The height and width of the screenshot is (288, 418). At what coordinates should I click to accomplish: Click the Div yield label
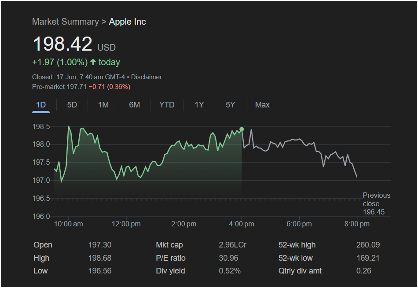pos(170,271)
